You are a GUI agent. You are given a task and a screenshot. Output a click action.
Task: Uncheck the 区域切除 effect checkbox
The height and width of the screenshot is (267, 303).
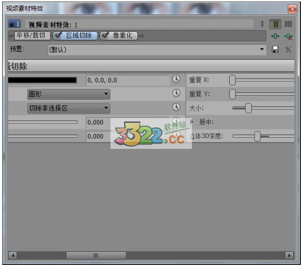click(x=58, y=36)
